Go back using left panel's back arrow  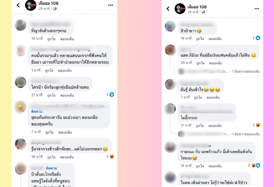pos(18,5)
